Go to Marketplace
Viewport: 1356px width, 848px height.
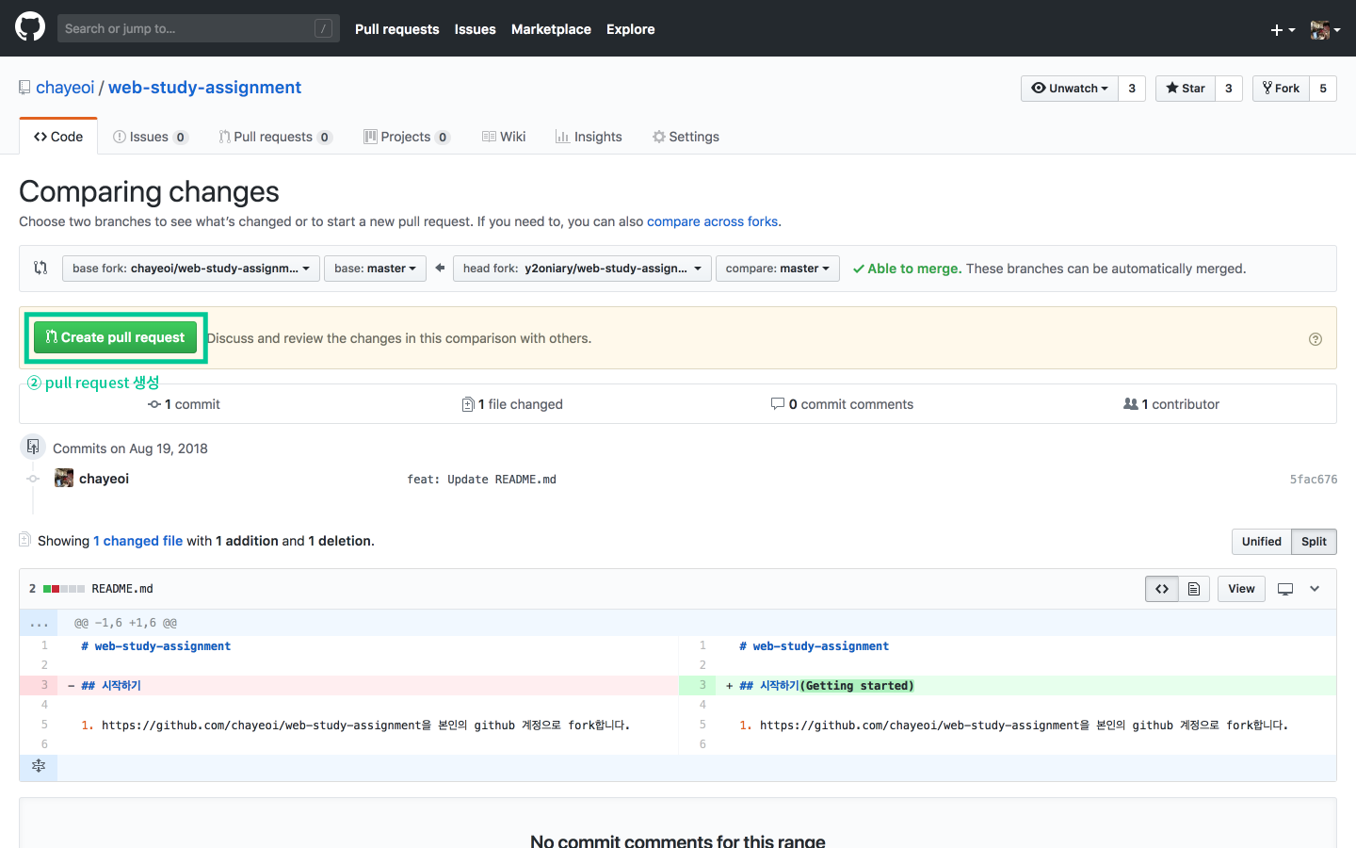click(551, 29)
